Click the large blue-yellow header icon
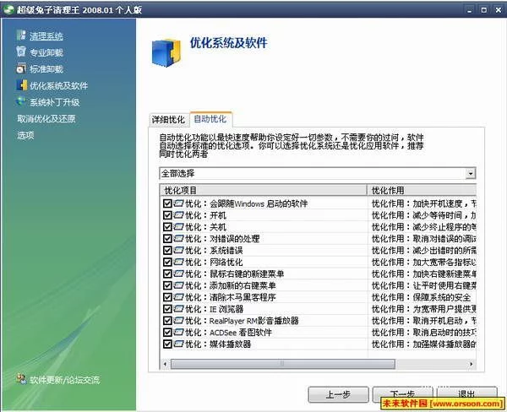507x412 pixels. tap(166, 51)
